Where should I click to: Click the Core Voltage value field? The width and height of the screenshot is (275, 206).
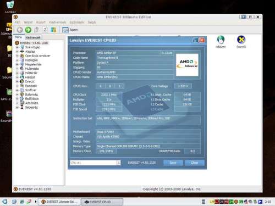(x=183, y=86)
